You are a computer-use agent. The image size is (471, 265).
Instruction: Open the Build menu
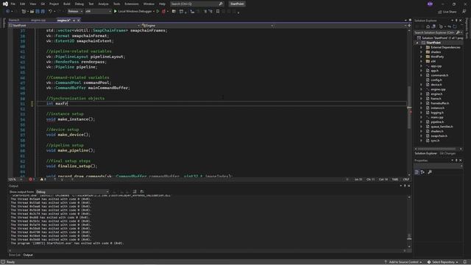(67, 4)
